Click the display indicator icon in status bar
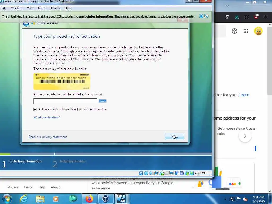The image size is (272, 204). click(171, 173)
